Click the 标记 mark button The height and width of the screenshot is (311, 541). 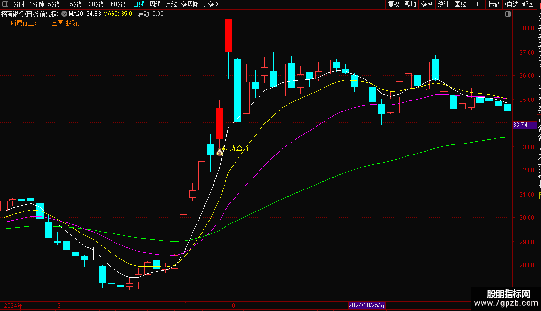pos(494,4)
